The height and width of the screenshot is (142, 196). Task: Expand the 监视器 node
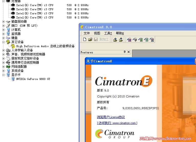4,34
